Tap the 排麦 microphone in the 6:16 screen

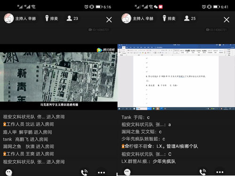pos(51,18)
